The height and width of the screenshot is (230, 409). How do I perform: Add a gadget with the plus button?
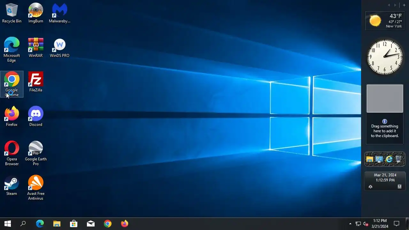pyautogui.click(x=404, y=5)
